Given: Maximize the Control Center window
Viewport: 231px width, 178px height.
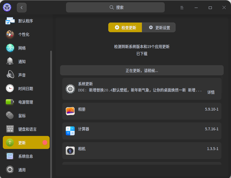Looking at the screenshot, I should [210, 8].
